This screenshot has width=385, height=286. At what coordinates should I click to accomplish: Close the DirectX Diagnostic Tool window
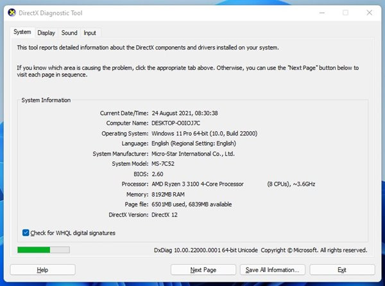point(370,13)
